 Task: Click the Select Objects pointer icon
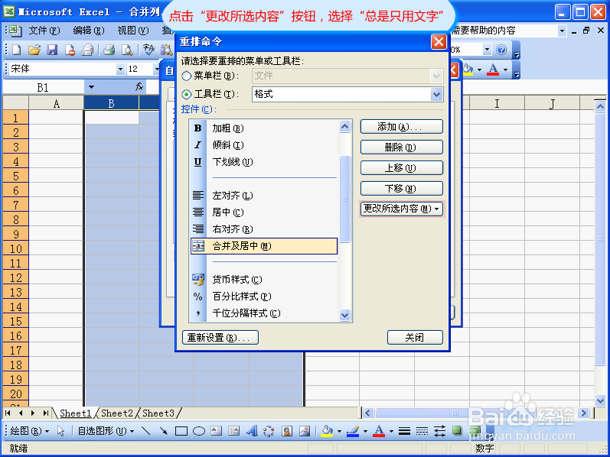pos(60,431)
